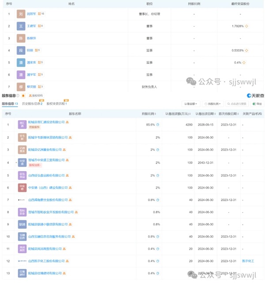Click the 2043-12-31 contribution date cell
Viewport: 265px width, 293px height.
pos(206,163)
